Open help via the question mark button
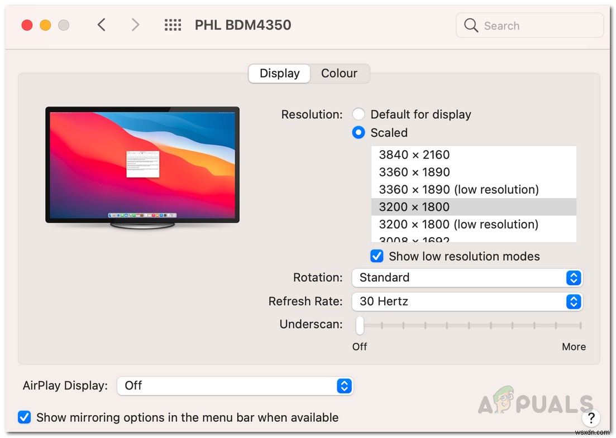 591,418
